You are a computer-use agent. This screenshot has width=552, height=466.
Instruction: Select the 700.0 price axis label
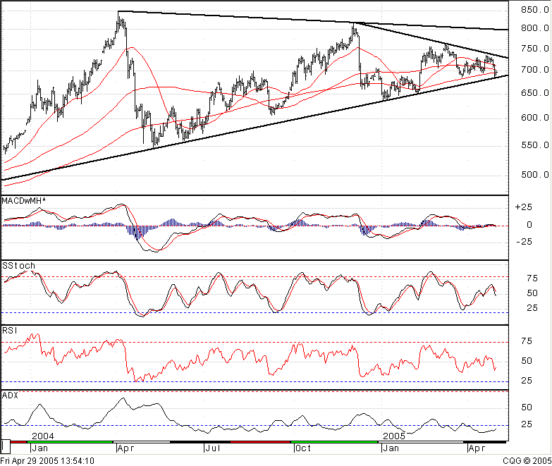point(532,70)
